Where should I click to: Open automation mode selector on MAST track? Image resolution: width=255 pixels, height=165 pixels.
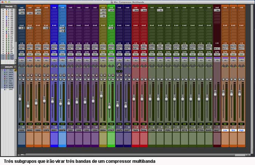coord(217,55)
